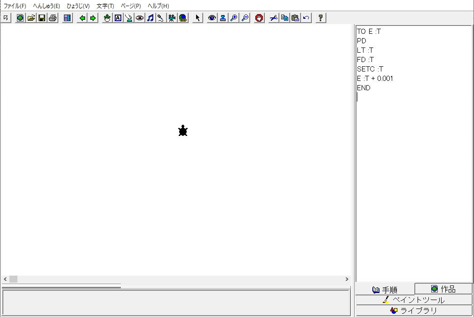Screen dimensions: 474x317
Task: Click the horizontal scrollbar left arrow
Action: point(5,279)
